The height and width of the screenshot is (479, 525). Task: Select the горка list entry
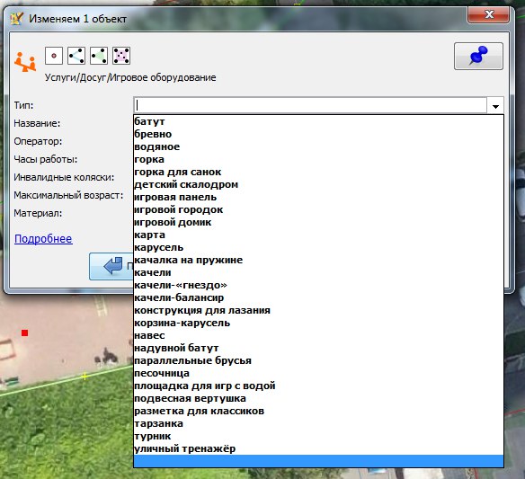click(x=318, y=159)
